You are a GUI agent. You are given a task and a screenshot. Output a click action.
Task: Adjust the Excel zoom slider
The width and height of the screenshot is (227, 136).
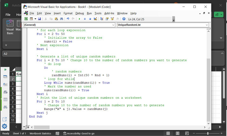tap(208, 133)
